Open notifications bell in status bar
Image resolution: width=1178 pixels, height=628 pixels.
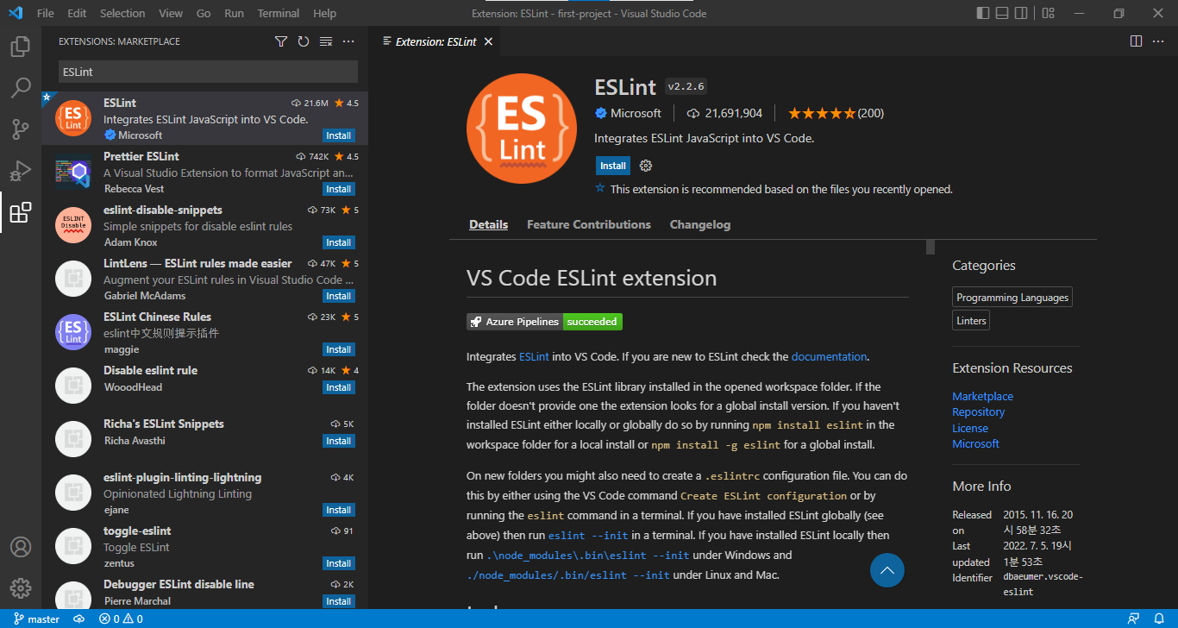click(1158, 619)
